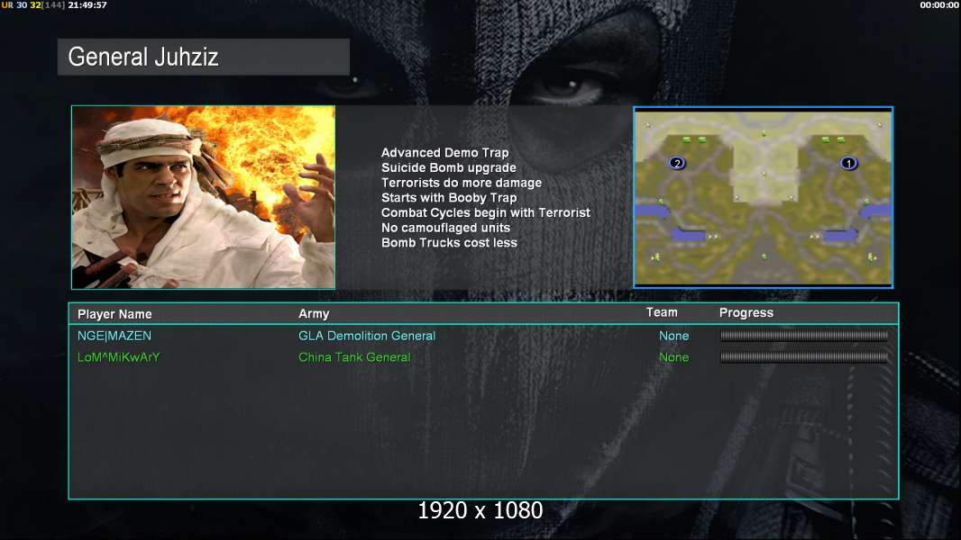This screenshot has height=540, width=961.
Task: Click the General Juhziz title banner
Action: (x=204, y=57)
